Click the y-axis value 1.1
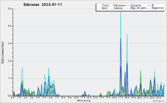The height and width of the screenshot is (103, 167). click(9, 78)
